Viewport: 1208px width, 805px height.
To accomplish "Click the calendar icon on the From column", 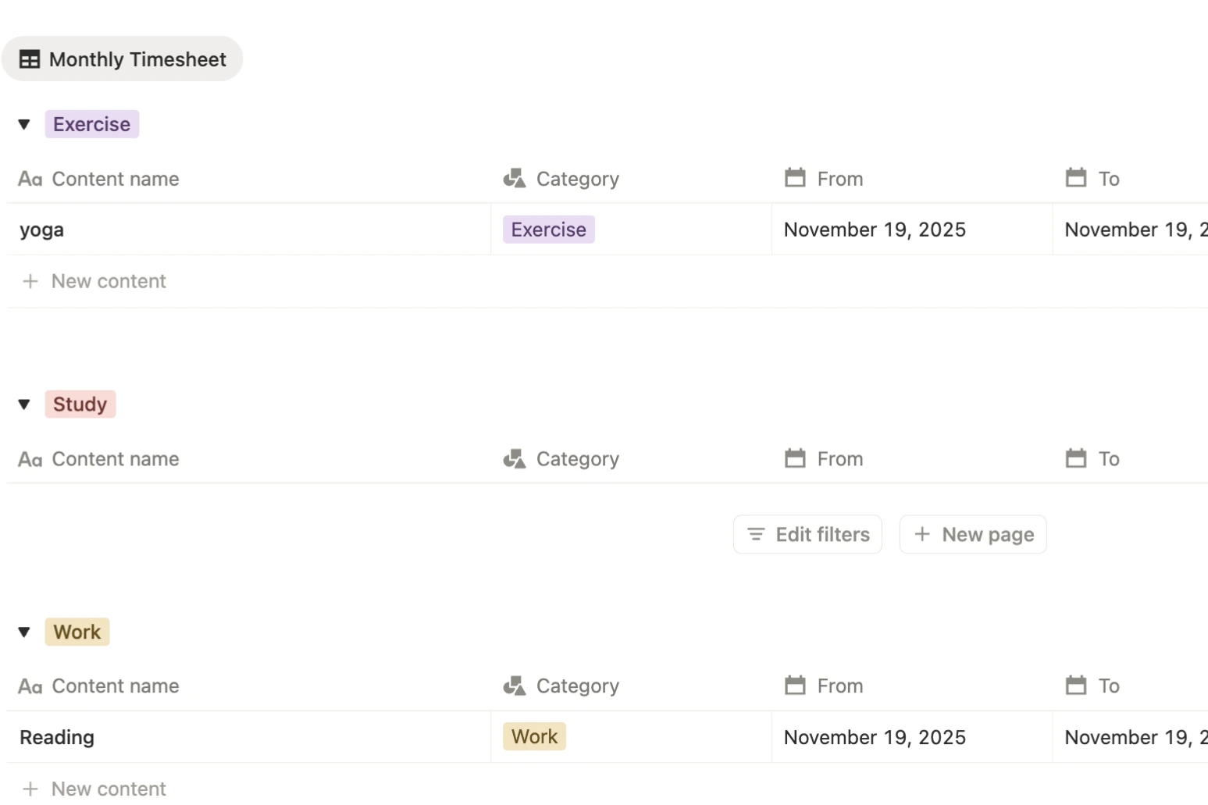I will click(x=795, y=178).
